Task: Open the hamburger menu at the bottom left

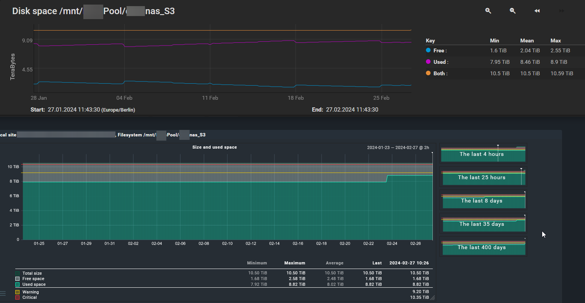Action: pyautogui.click(x=3, y=293)
